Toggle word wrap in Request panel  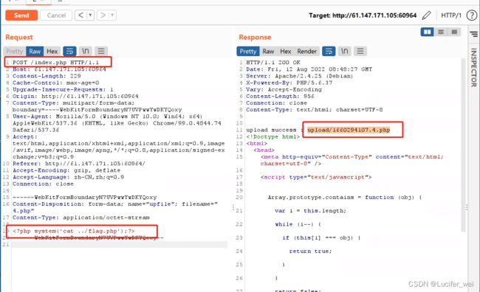pos(69,52)
